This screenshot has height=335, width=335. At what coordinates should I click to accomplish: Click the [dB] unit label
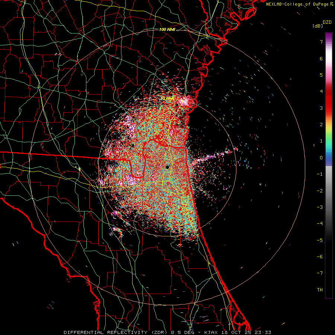pyautogui.click(x=318, y=26)
